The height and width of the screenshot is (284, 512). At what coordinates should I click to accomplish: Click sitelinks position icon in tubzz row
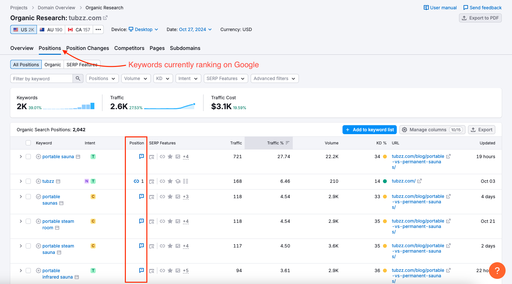point(136,181)
